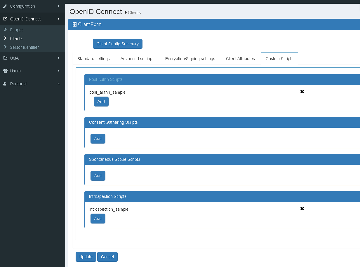Switch to the Advanced settings tab
360x267 pixels.
[137, 59]
